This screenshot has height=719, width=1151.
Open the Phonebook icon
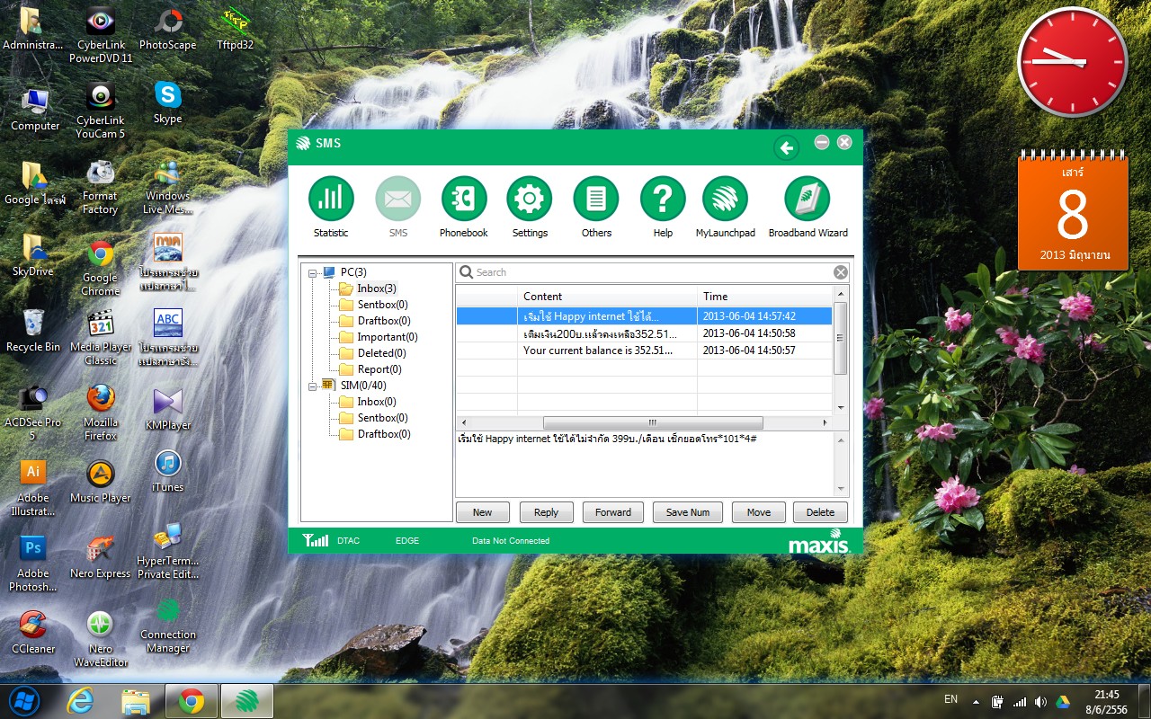(464, 199)
